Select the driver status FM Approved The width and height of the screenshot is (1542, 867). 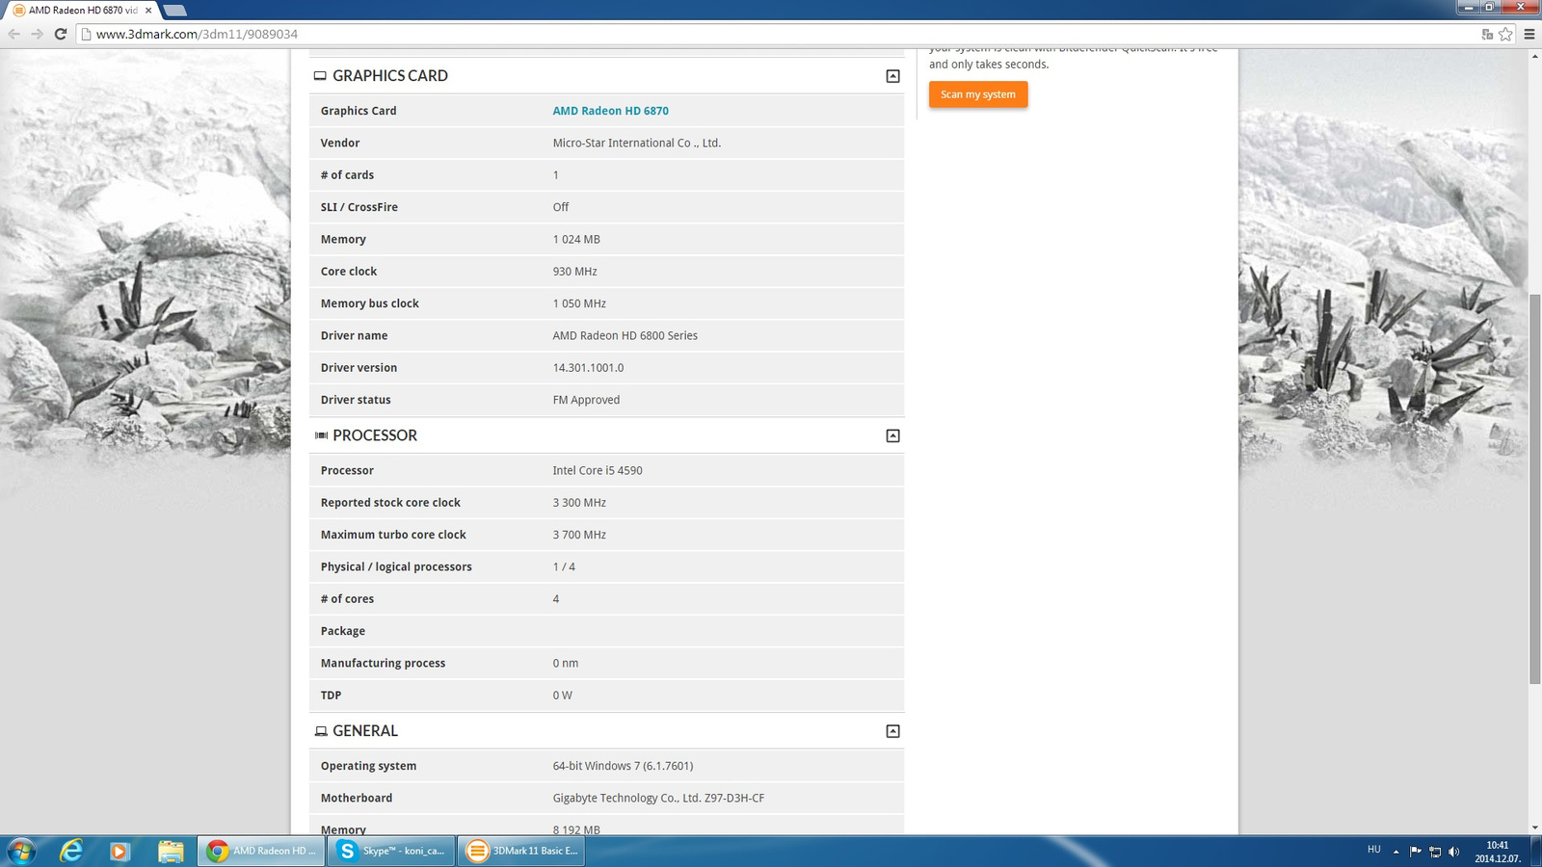[586, 400]
